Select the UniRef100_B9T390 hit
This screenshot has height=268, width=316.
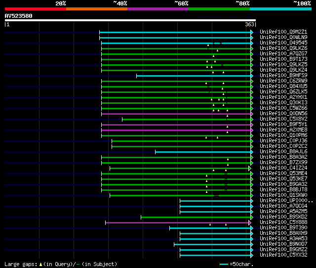click(x=283, y=228)
